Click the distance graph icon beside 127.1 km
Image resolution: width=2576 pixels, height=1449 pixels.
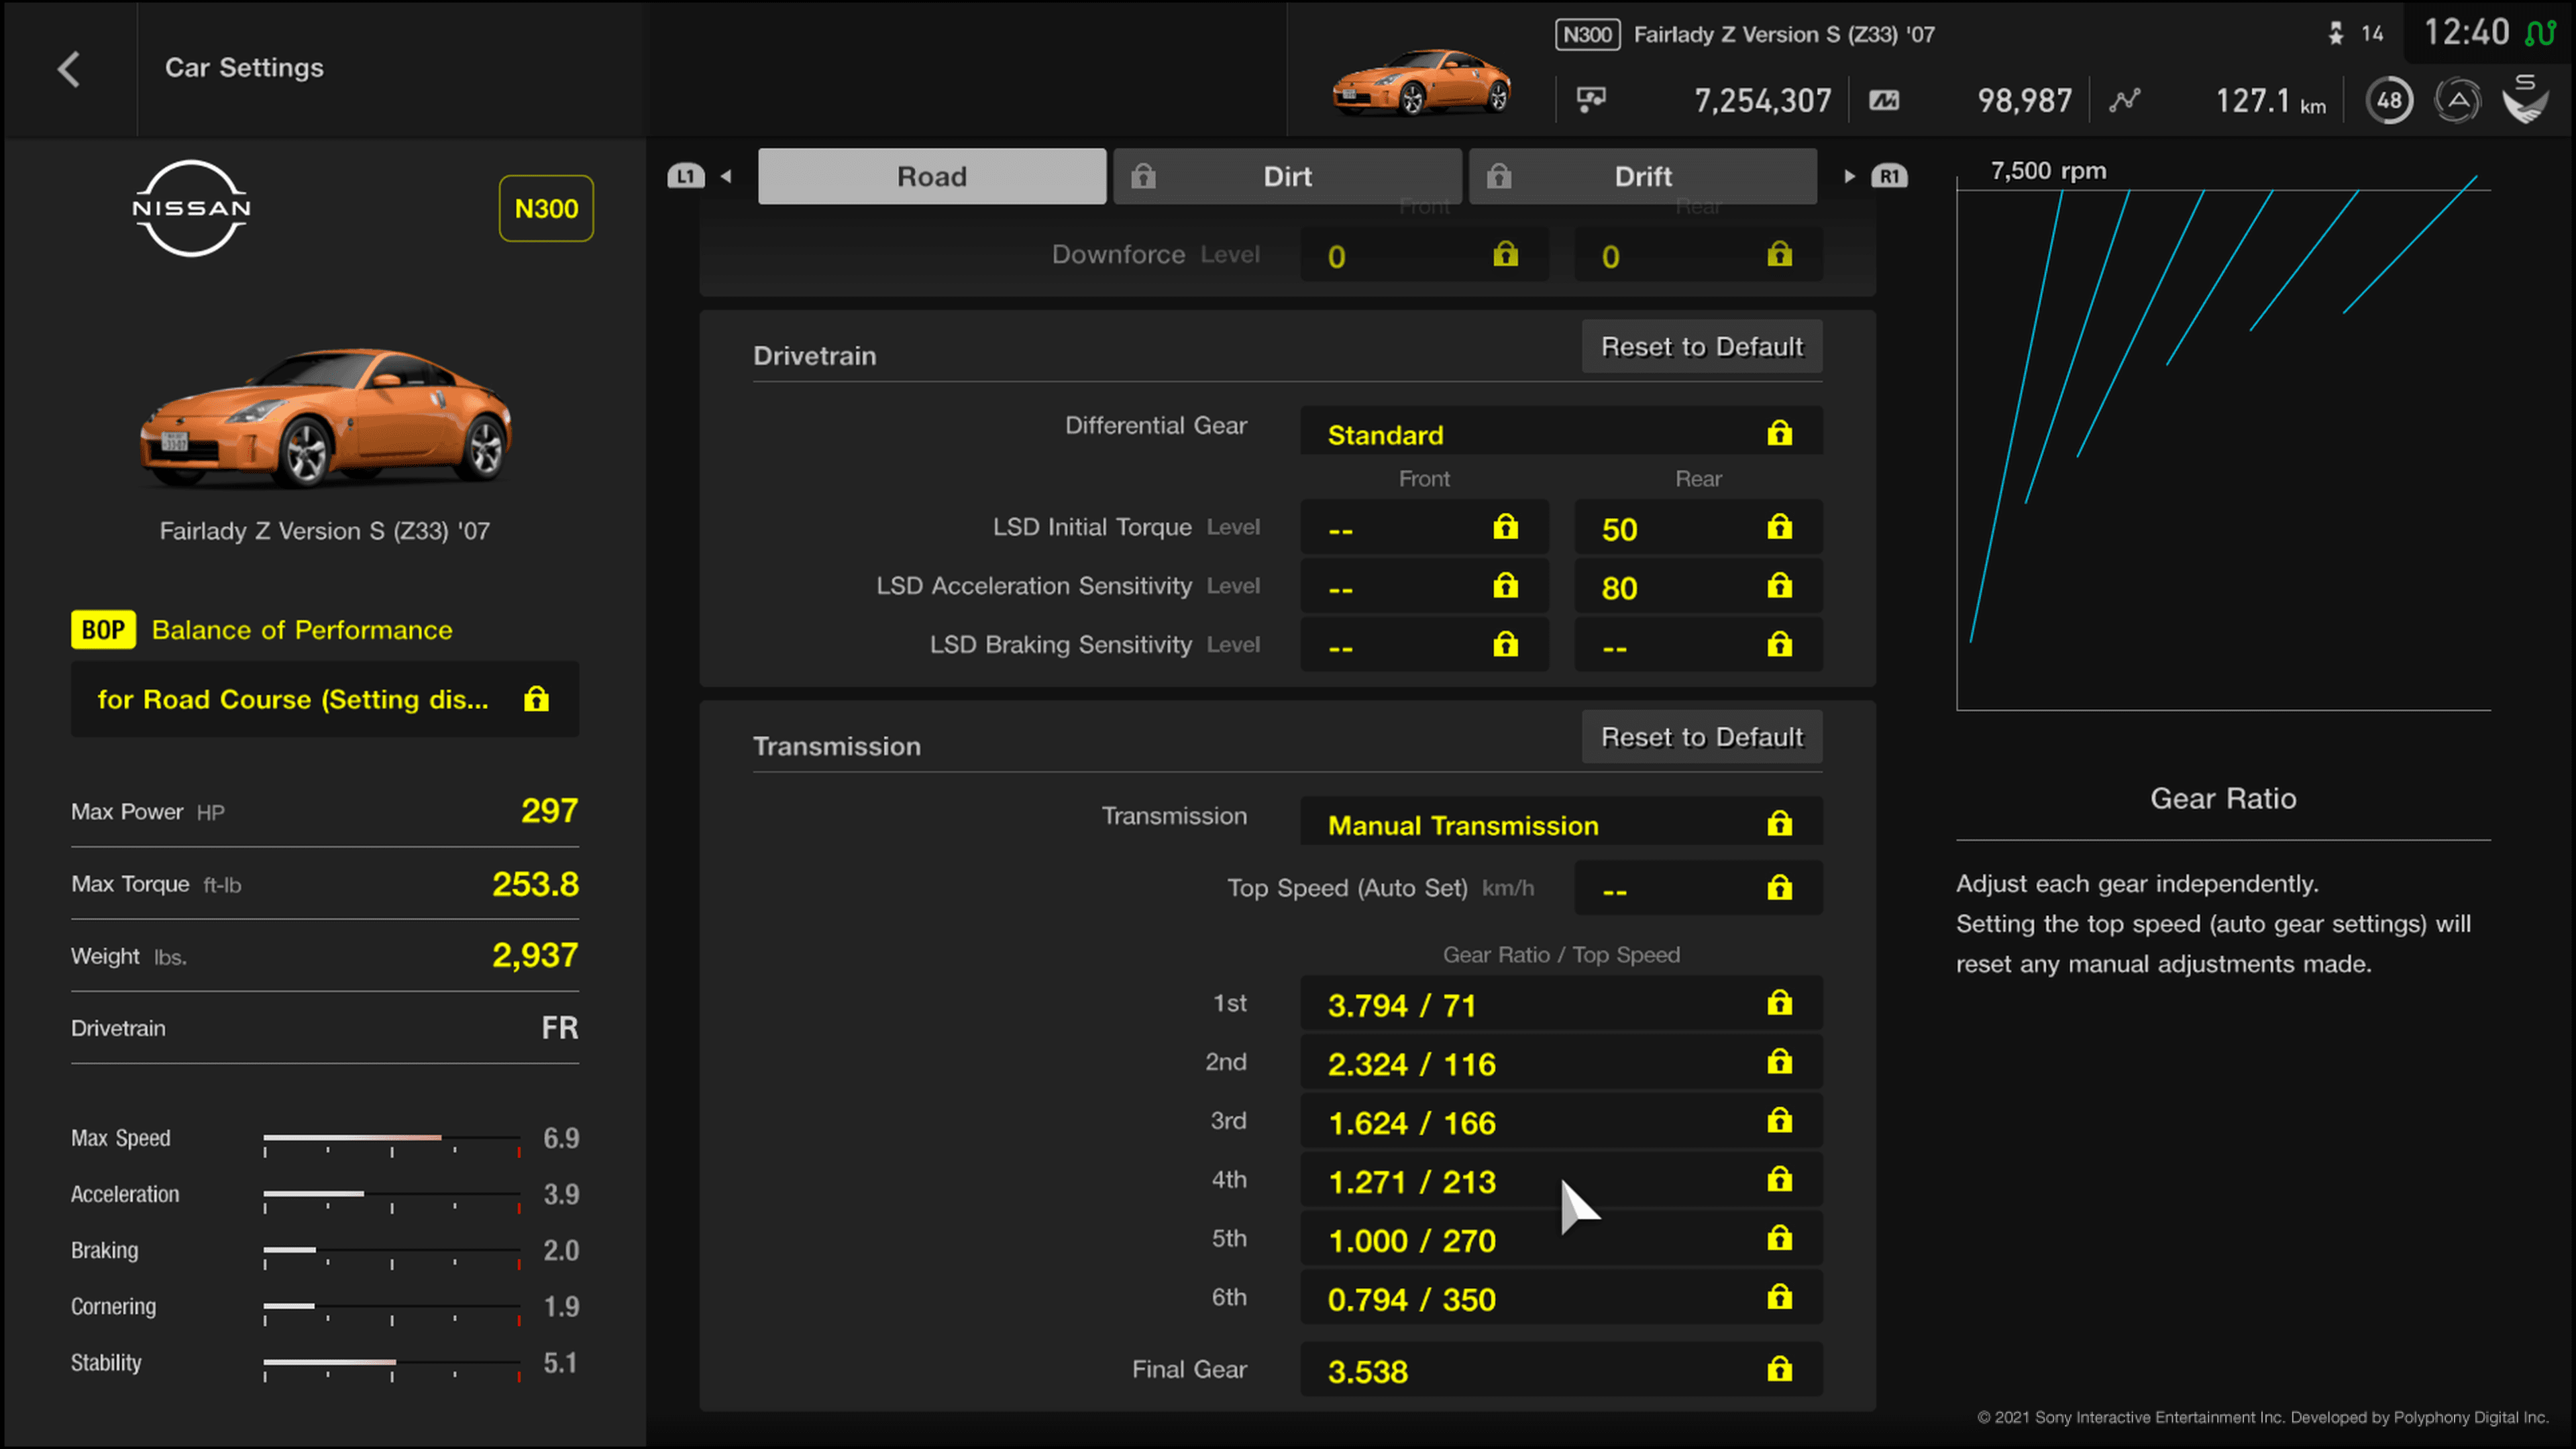tap(2125, 100)
